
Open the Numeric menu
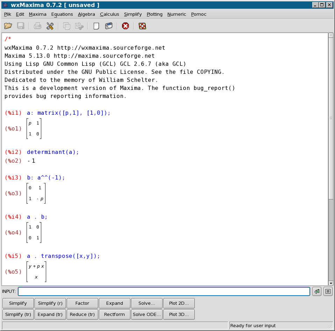(177, 14)
